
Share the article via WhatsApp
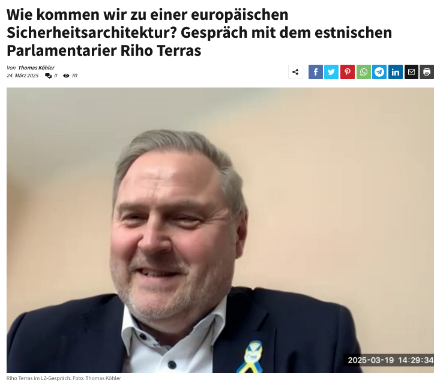coord(364,72)
